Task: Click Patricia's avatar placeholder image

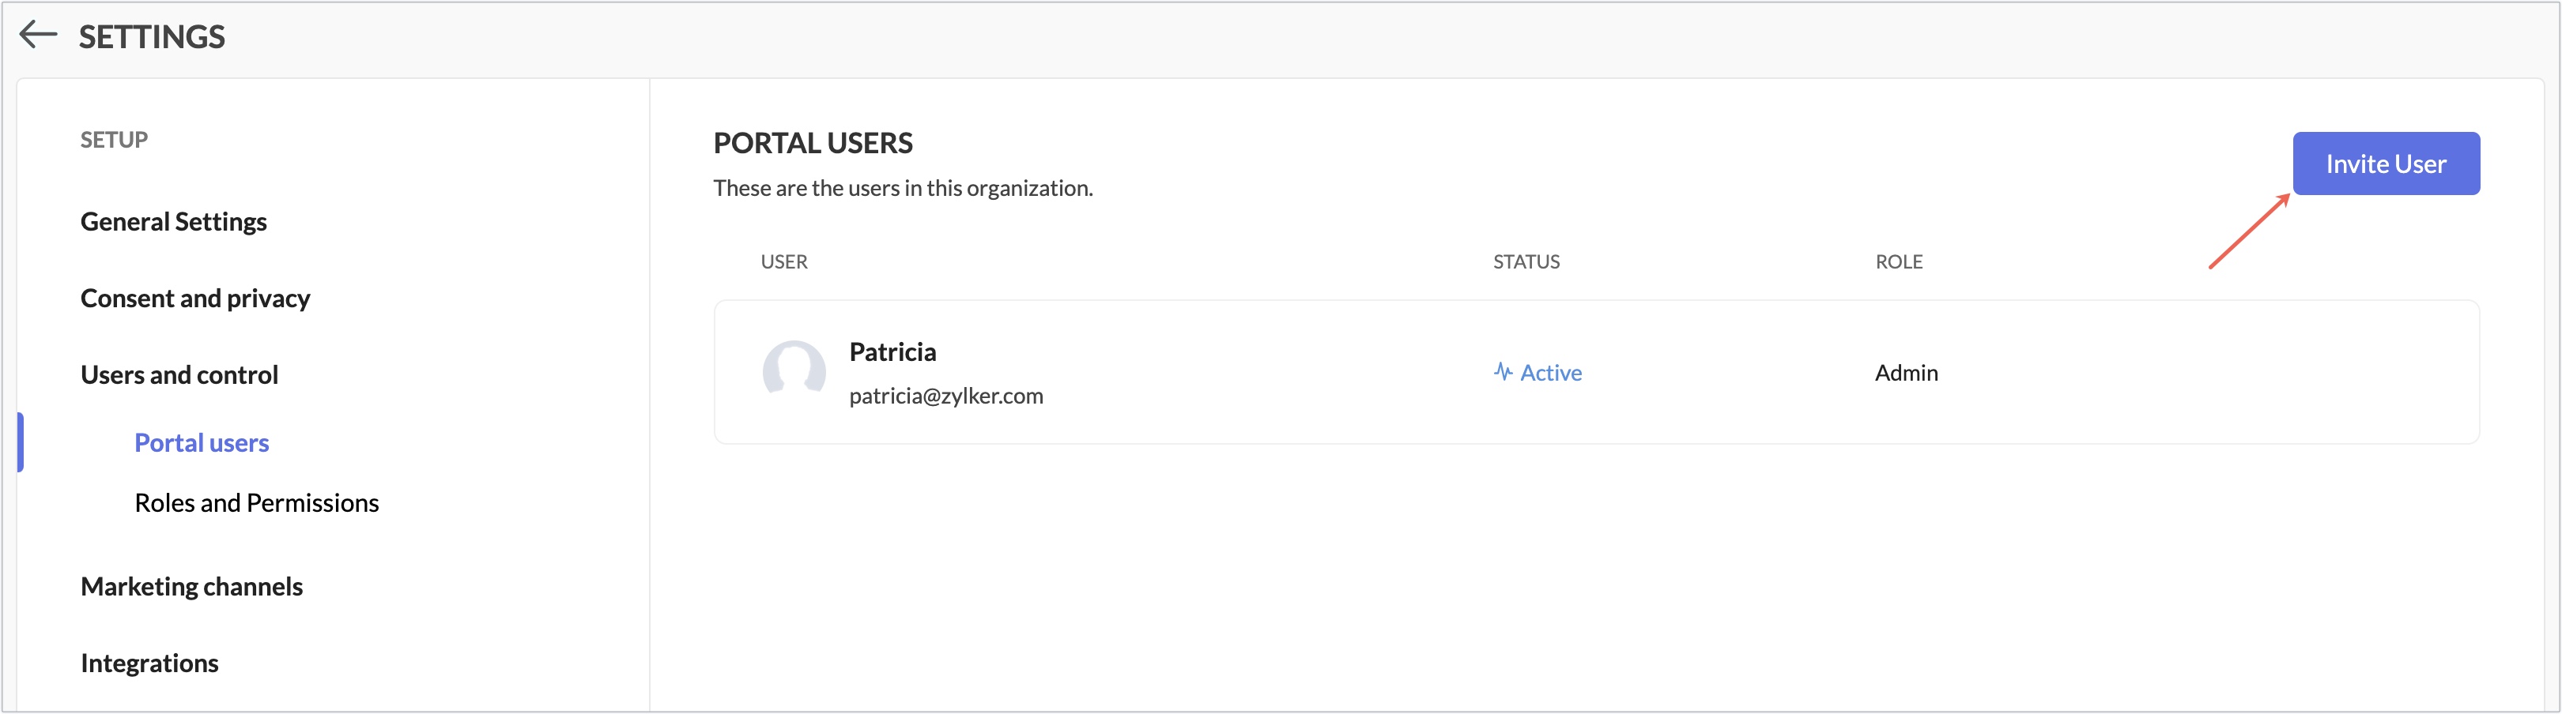Action: tap(794, 370)
